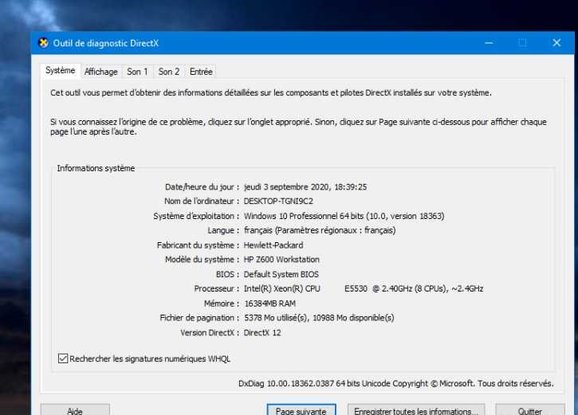Click the 5378 Mo utilisé(s) pagination value

[x=319, y=318]
